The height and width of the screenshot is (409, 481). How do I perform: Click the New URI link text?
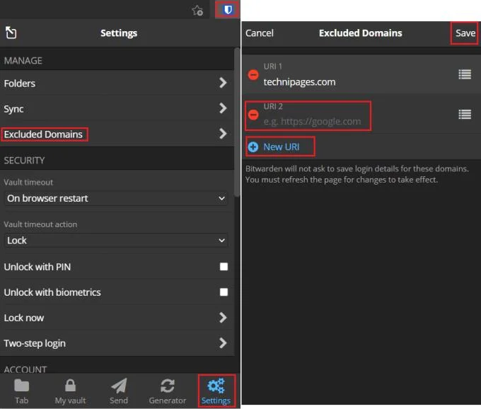[282, 147]
